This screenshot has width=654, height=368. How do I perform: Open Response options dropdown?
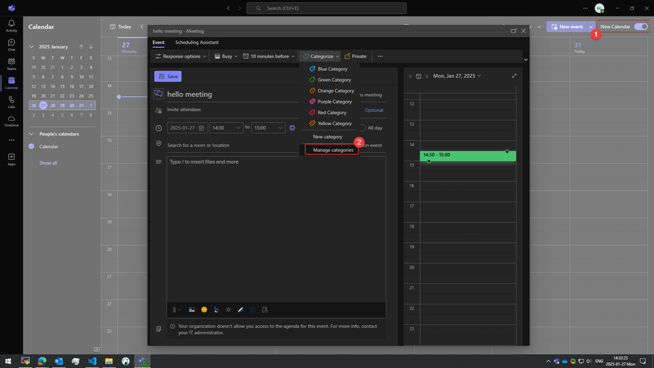180,56
